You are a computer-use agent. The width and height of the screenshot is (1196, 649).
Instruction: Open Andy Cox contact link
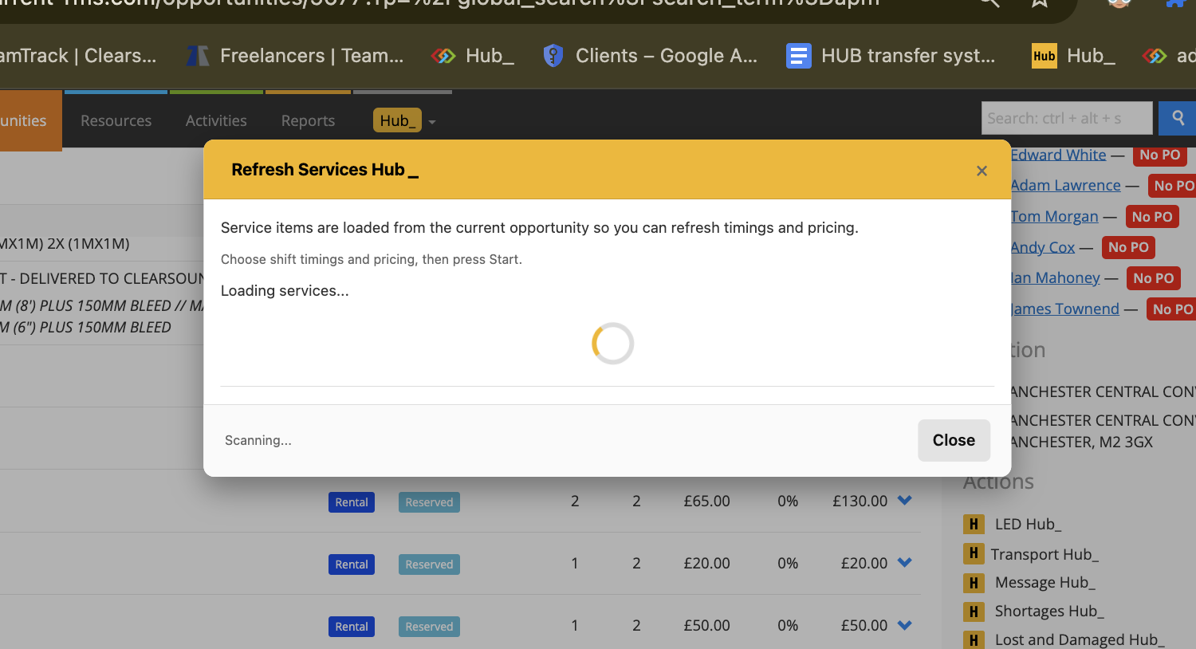1043,247
